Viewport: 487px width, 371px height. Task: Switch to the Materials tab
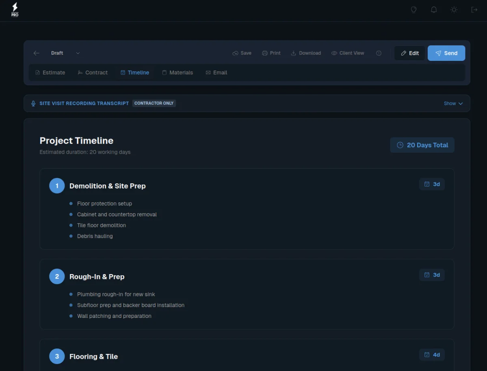(x=177, y=73)
